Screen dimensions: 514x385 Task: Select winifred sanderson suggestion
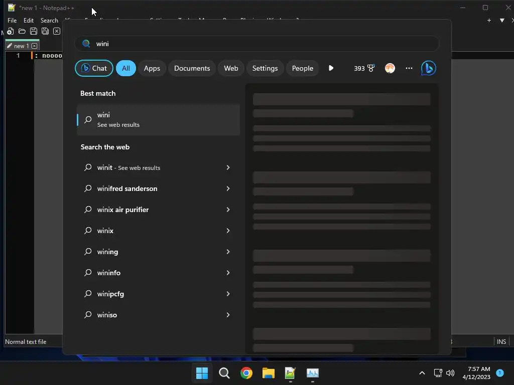coord(158,188)
